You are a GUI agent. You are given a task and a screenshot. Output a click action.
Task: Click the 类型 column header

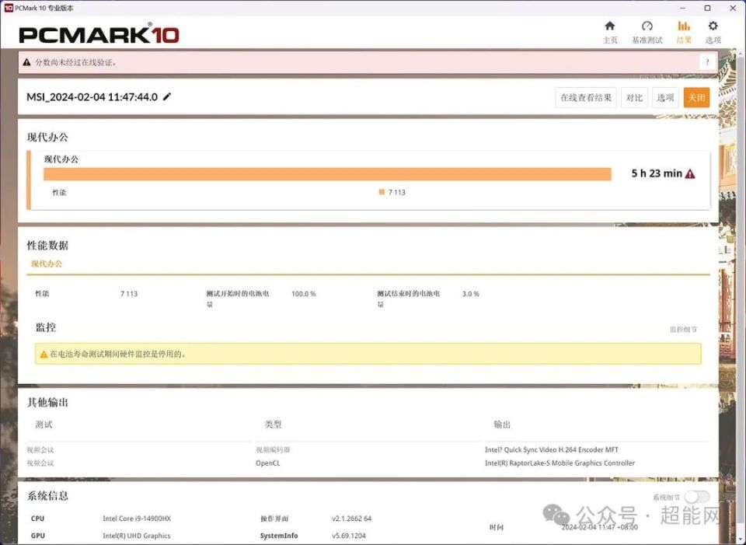[x=273, y=424]
